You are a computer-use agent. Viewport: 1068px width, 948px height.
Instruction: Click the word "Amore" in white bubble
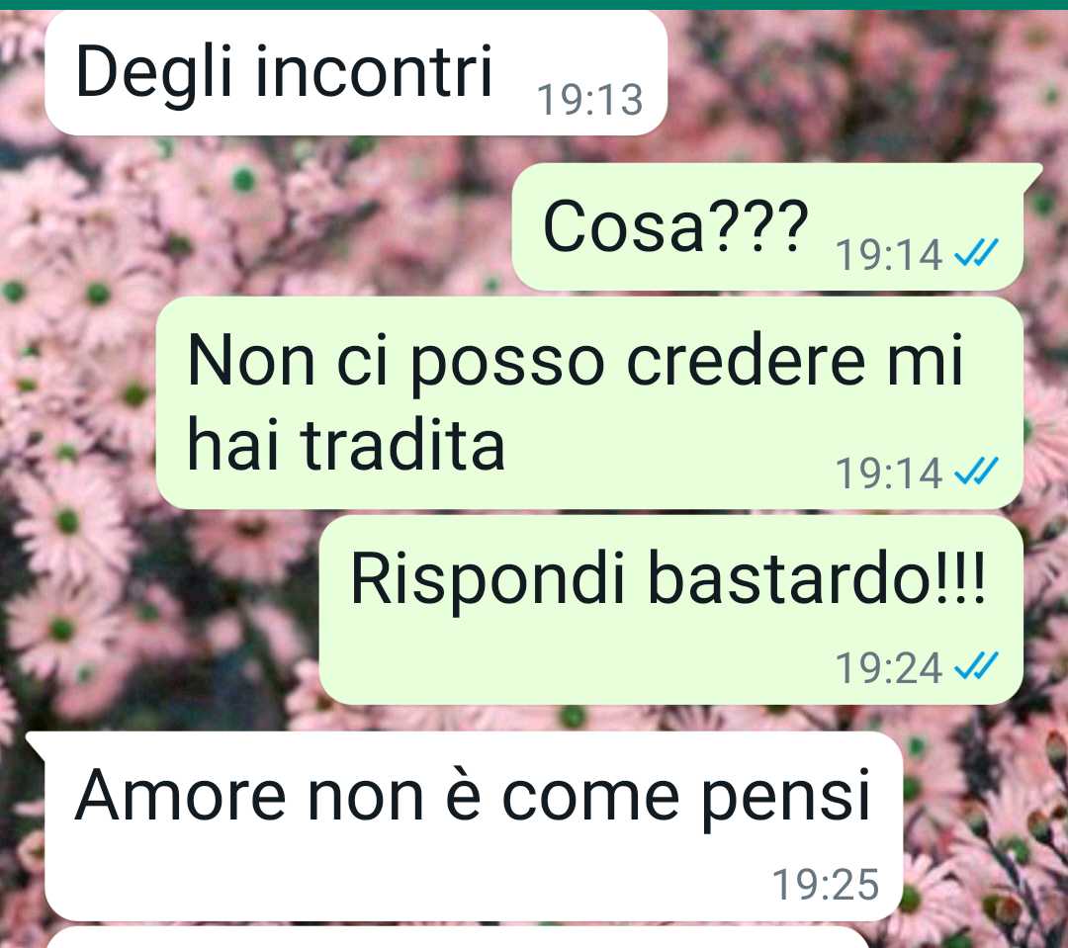pyautogui.click(x=181, y=796)
